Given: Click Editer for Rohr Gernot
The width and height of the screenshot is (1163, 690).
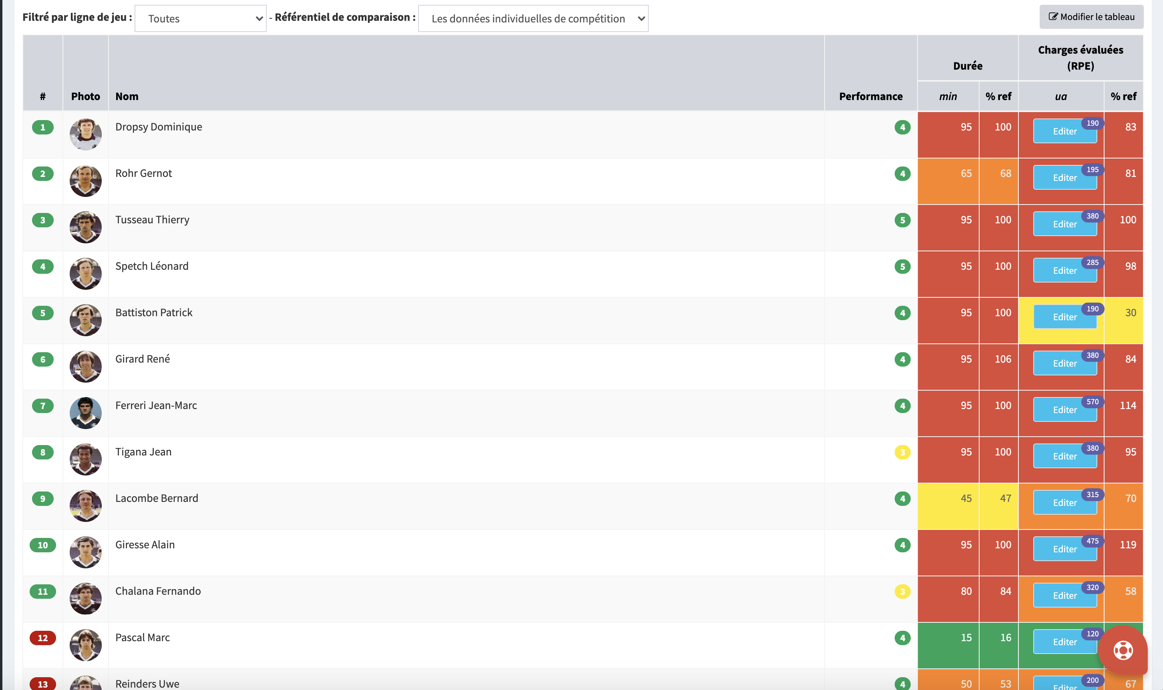Looking at the screenshot, I should click(1065, 178).
